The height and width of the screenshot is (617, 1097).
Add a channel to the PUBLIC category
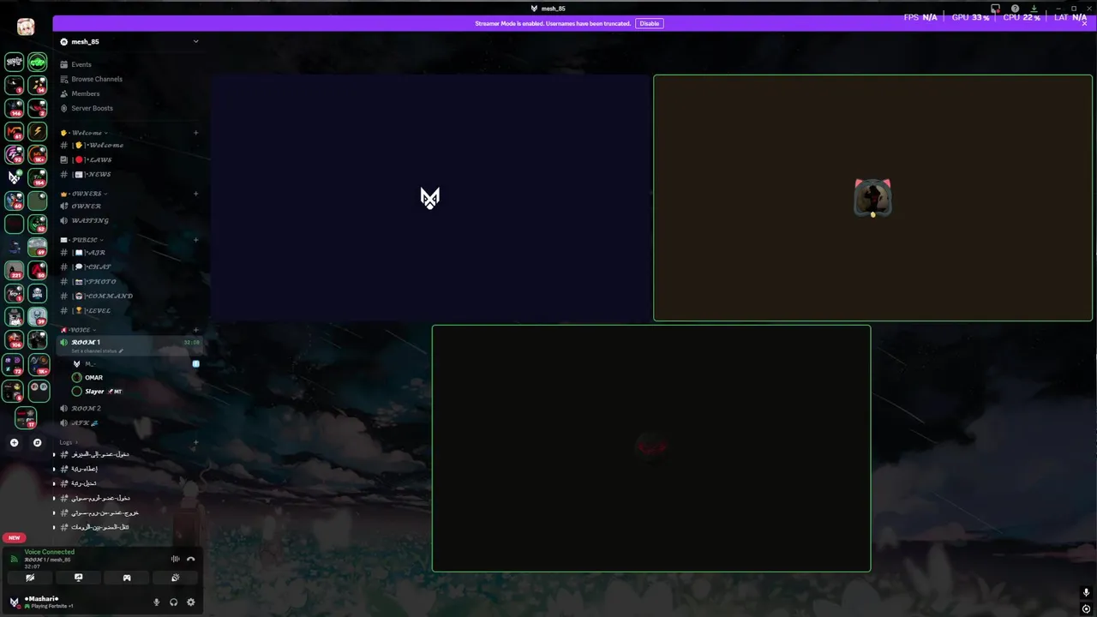pos(195,240)
